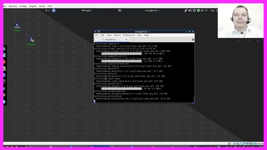Open the Help menu in terminal
Image resolution: width=267 pixels, height=150 pixels.
146,35
